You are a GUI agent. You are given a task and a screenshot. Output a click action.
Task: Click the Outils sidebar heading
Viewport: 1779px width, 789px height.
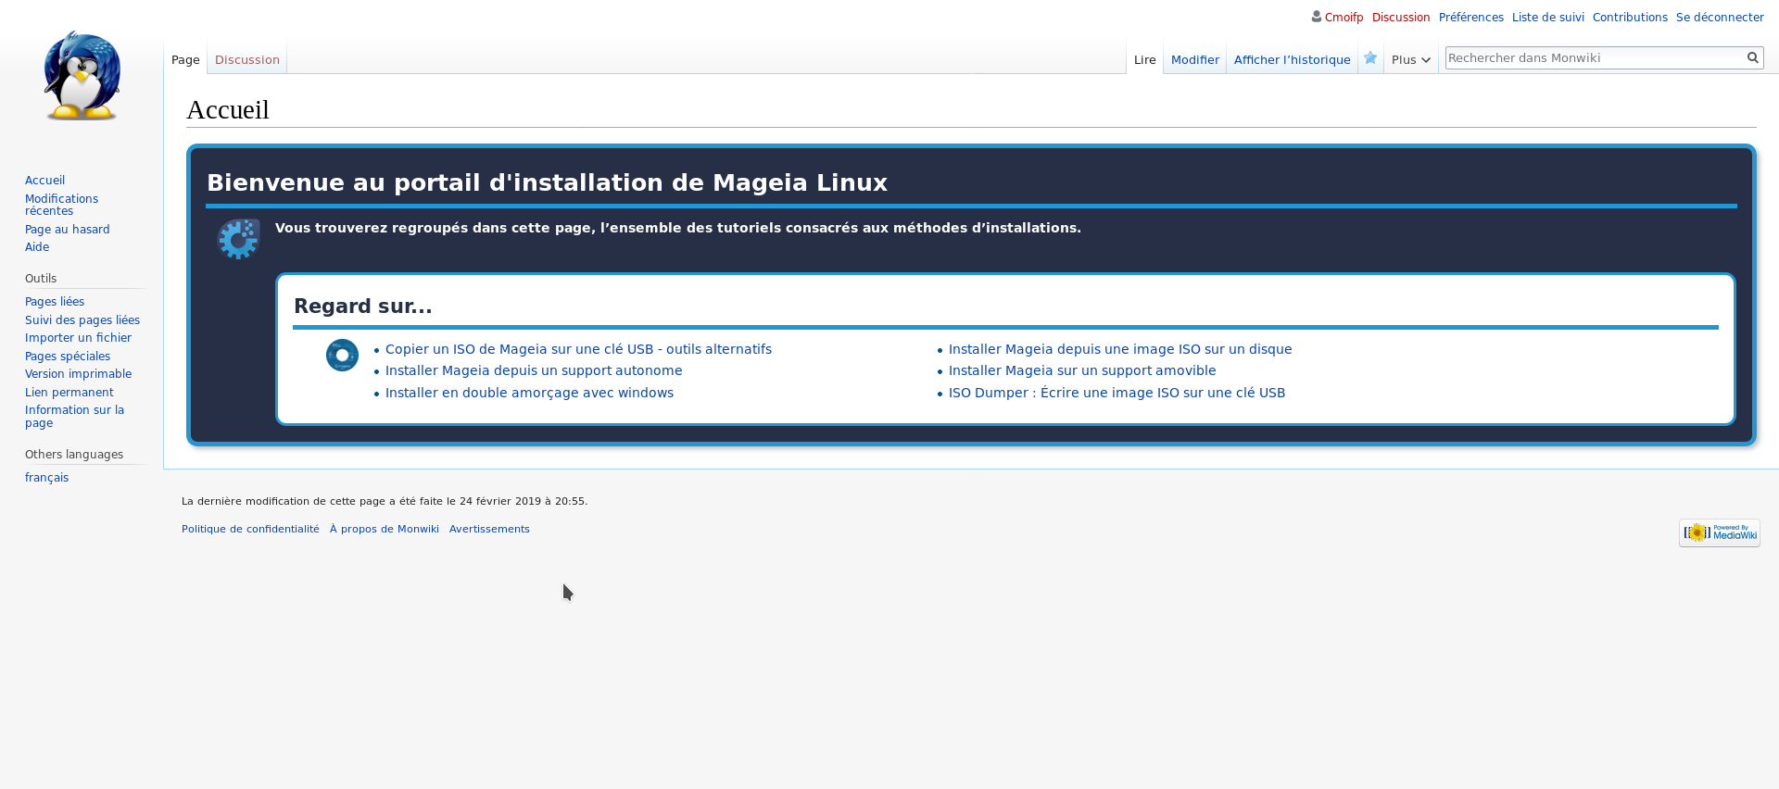(x=41, y=279)
